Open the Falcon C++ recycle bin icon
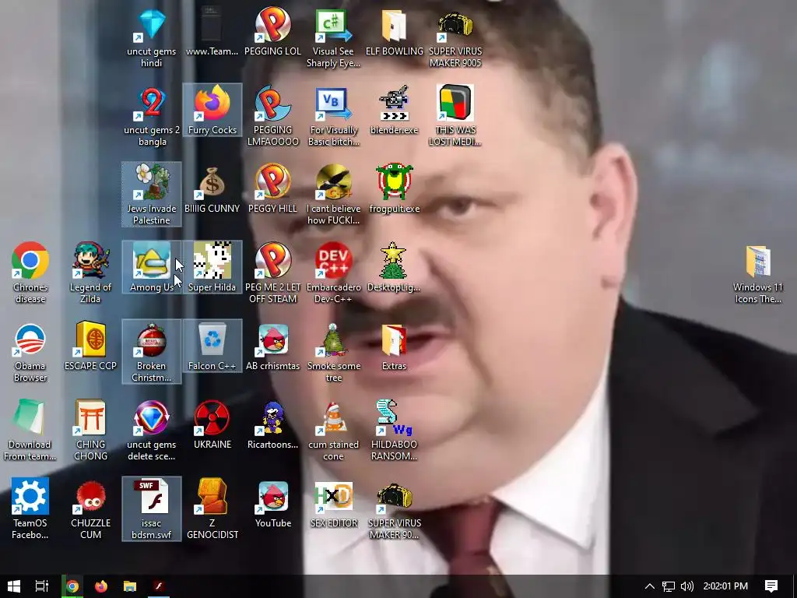Screen dimensions: 797x598 point(212,346)
